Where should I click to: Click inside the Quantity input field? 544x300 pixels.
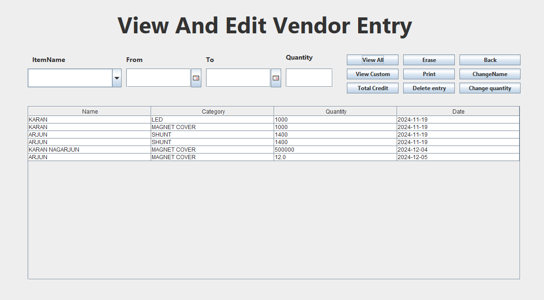(x=309, y=77)
